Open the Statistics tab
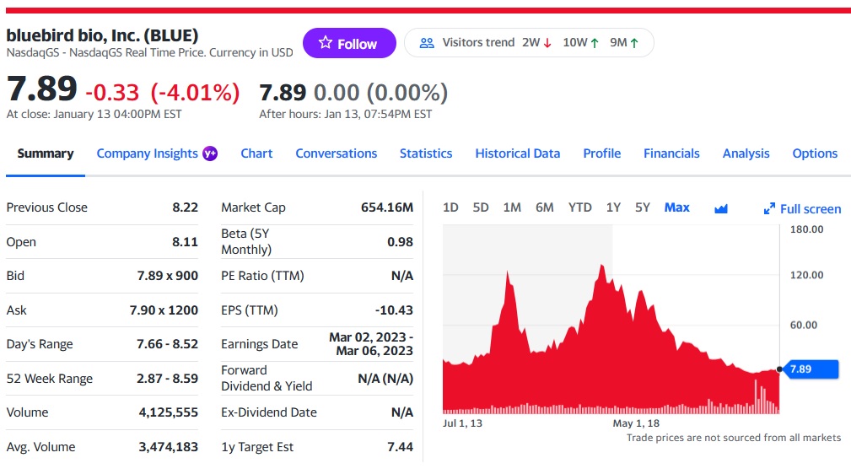The height and width of the screenshot is (474, 851). pos(426,154)
